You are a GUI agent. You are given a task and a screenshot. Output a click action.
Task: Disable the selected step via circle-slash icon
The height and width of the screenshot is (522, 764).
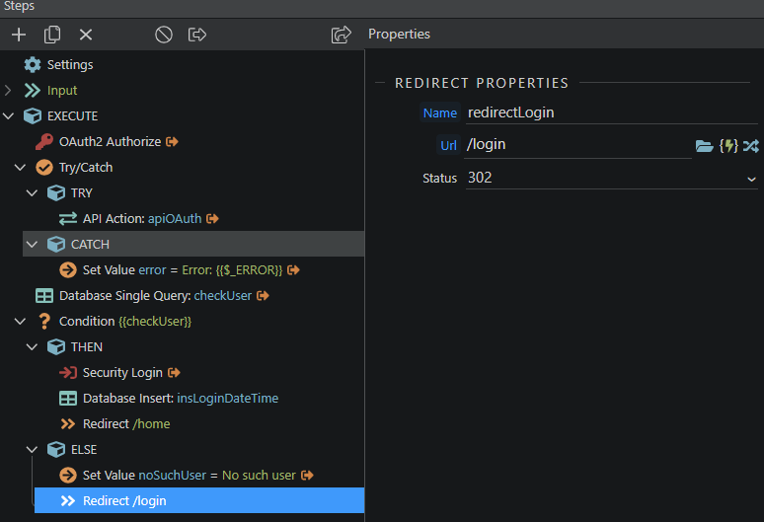coord(164,35)
